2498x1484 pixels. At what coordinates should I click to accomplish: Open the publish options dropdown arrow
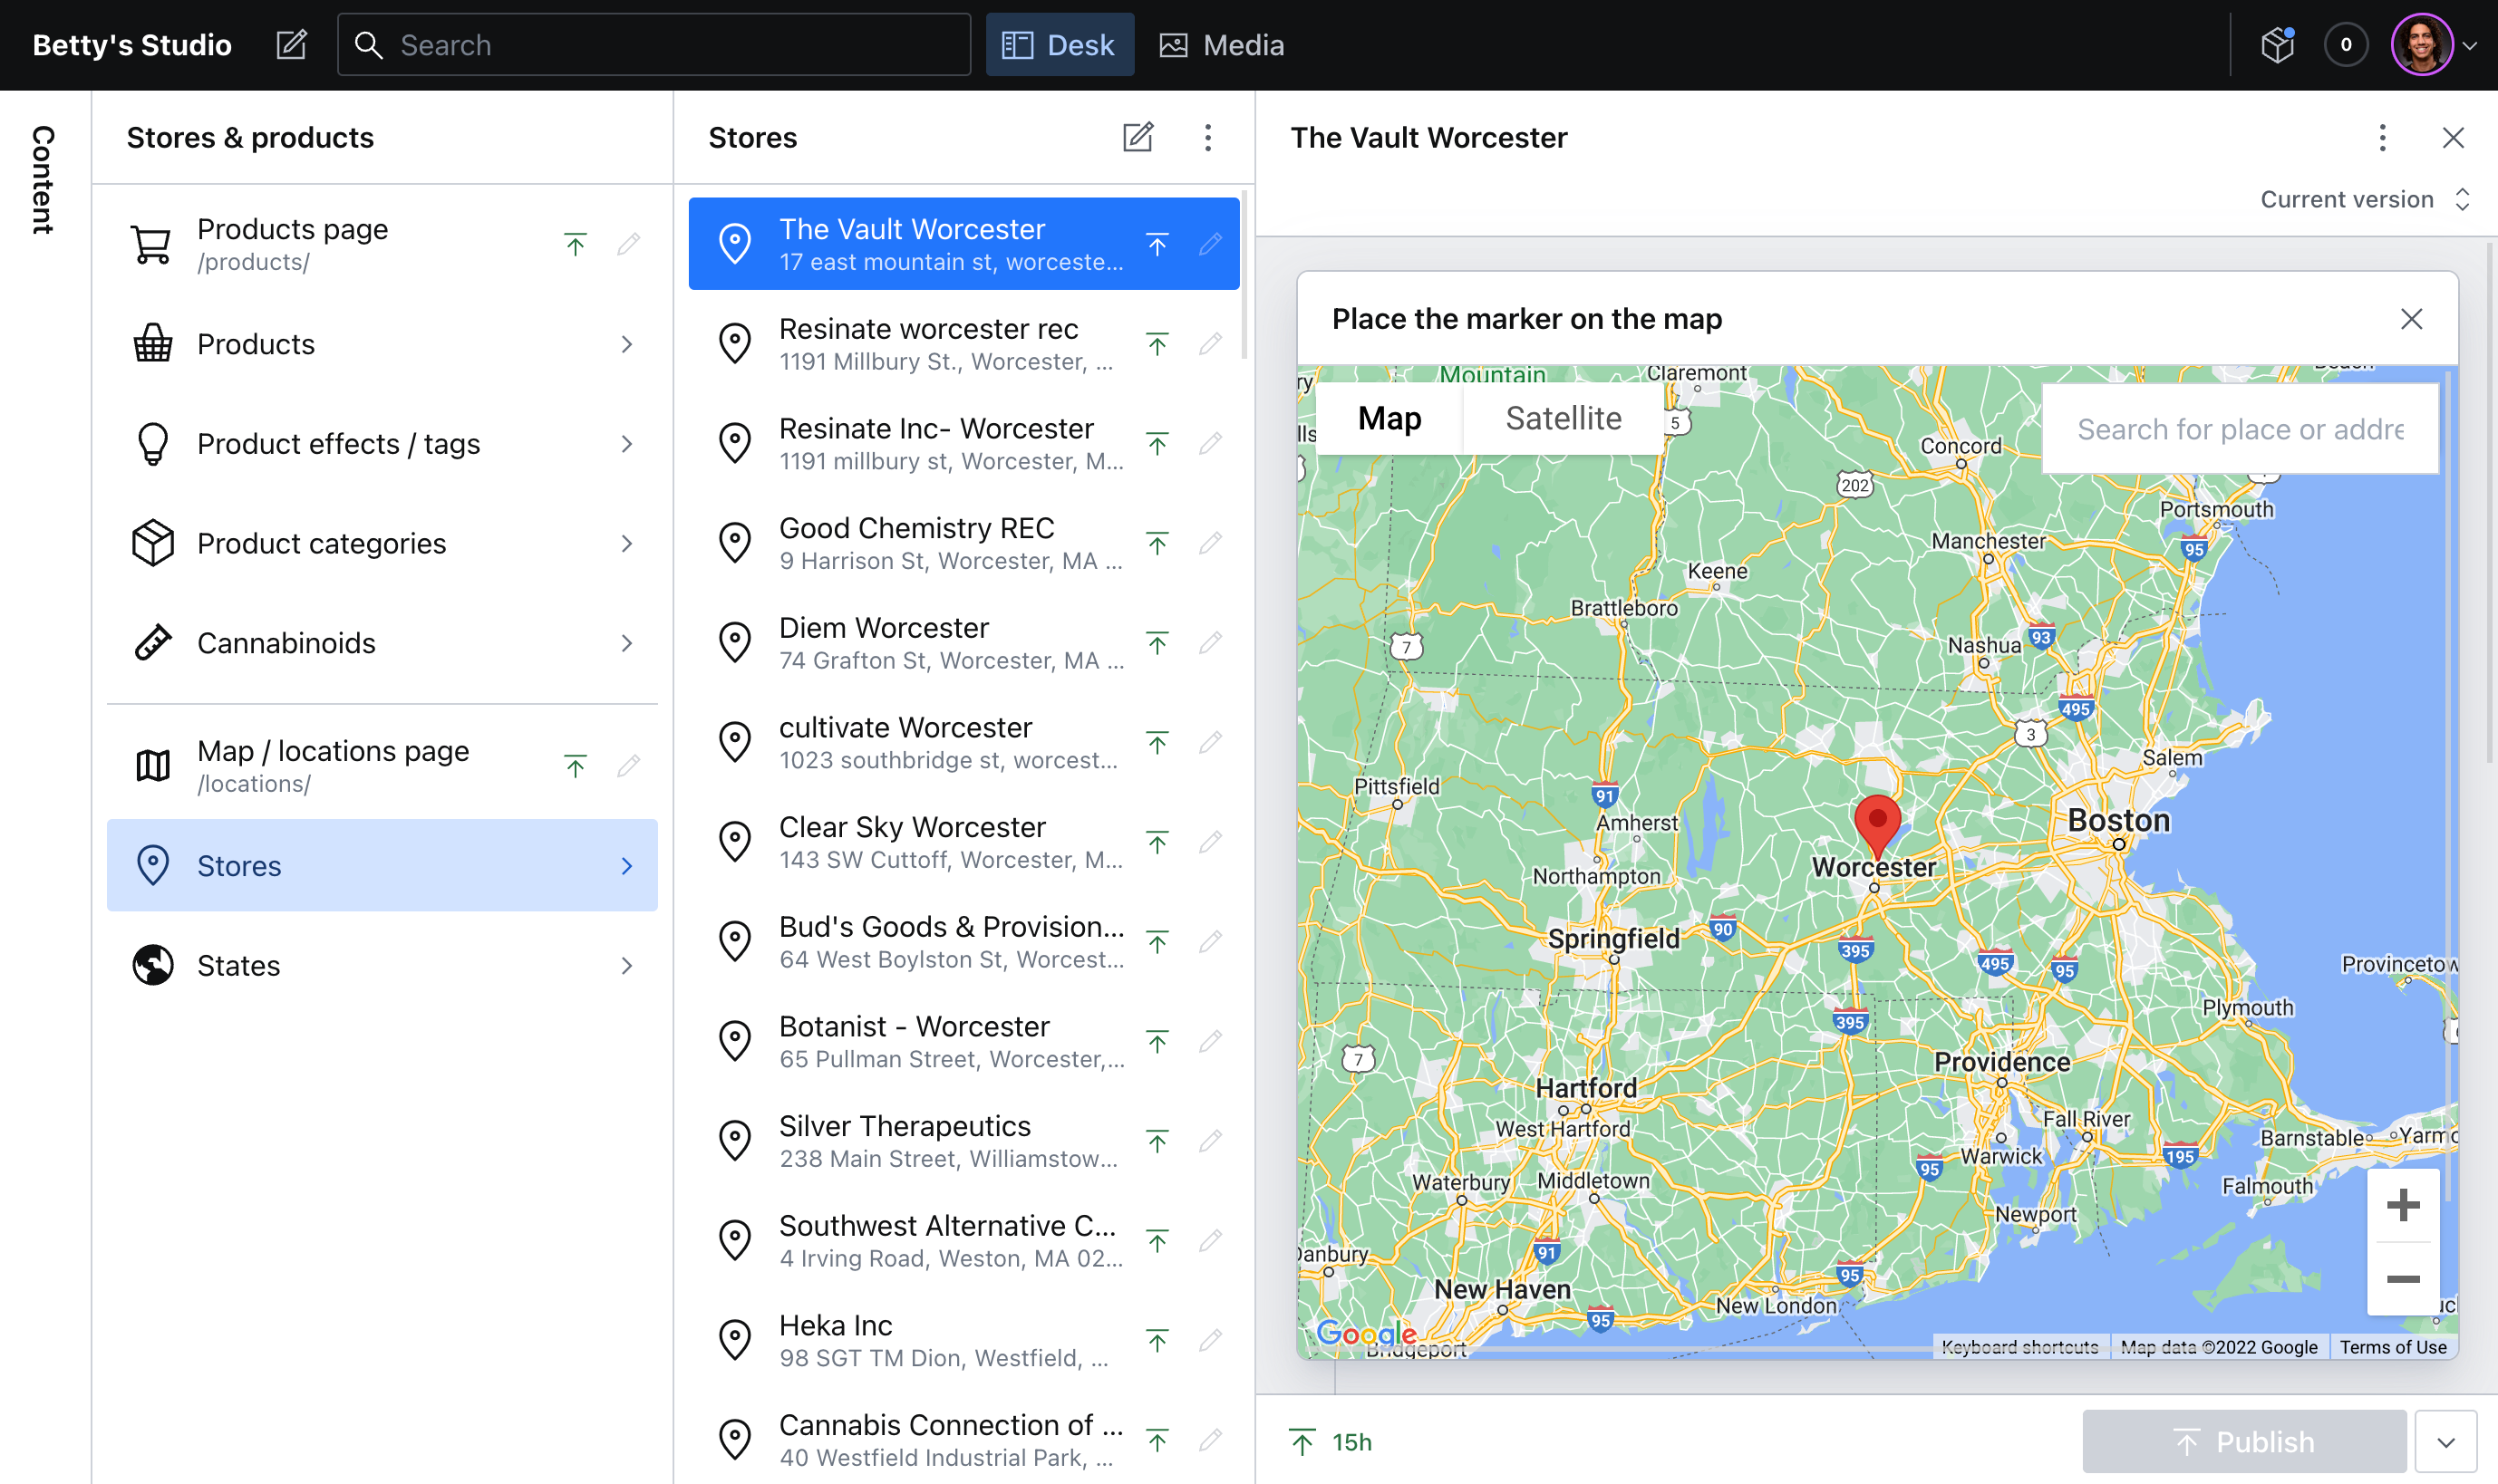(2446, 1442)
